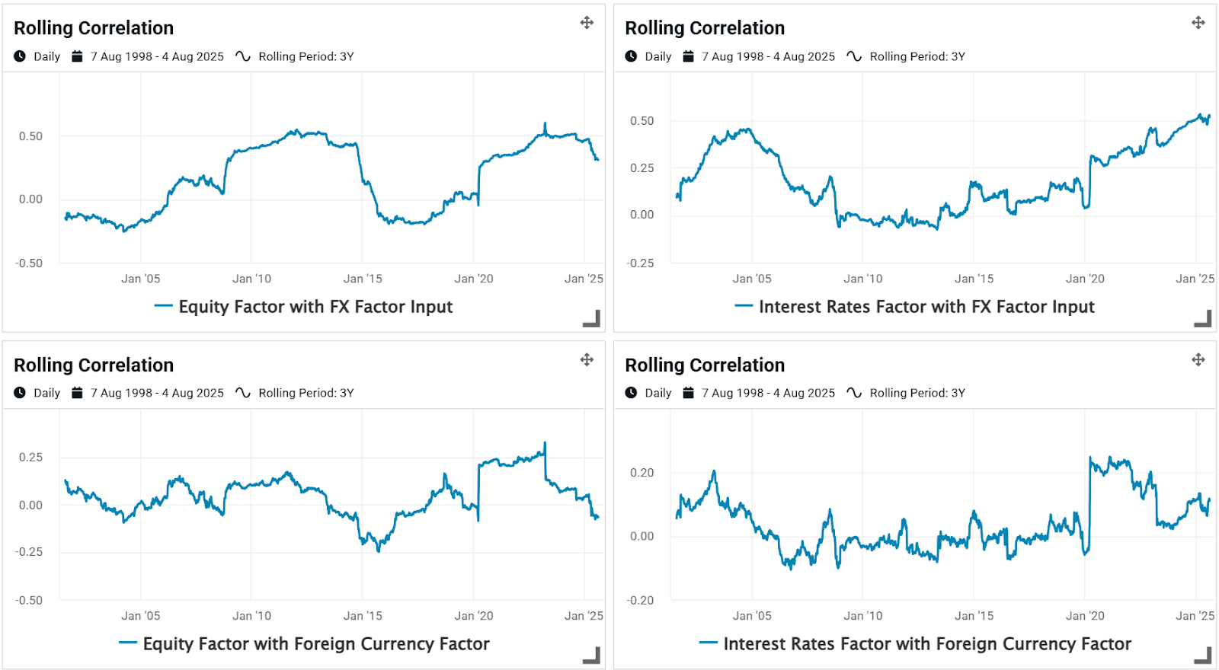This screenshot has height=670, width=1219.
Task: Click resize corner of Equity Factor FX Input panel
Action: (592, 319)
